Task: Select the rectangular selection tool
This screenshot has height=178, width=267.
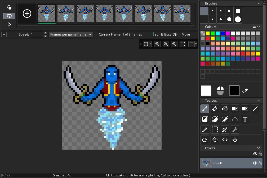Action: coord(215,129)
